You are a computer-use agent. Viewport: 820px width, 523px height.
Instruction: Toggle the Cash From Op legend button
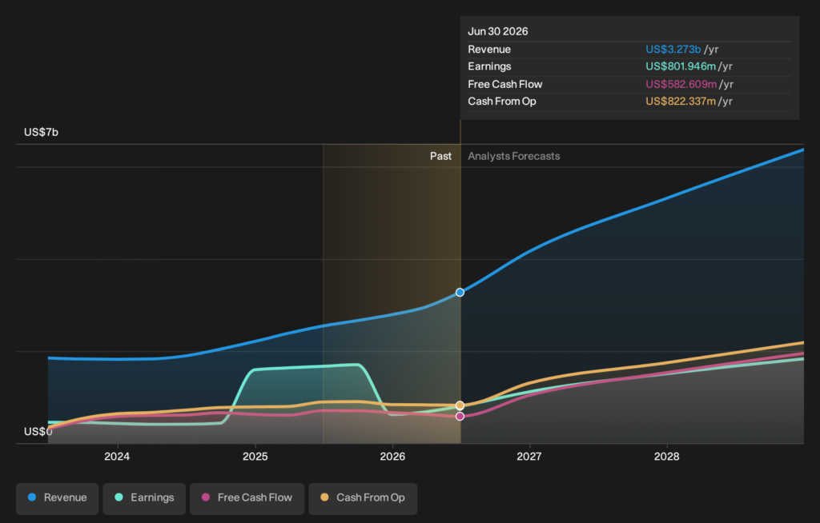(x=363, y=498)
